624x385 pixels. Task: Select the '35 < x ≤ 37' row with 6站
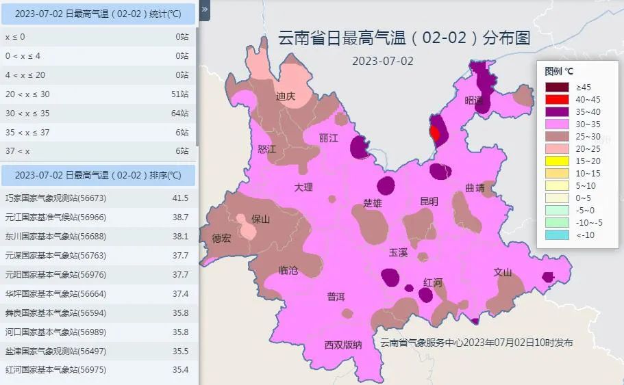[x=97, y=132]
